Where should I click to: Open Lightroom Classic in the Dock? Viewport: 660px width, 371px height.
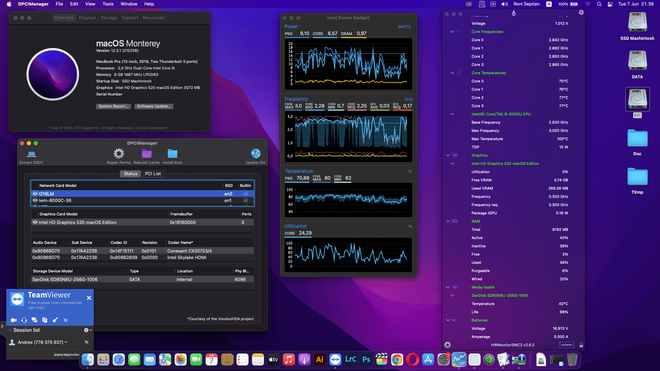click(x=351, y=360)
